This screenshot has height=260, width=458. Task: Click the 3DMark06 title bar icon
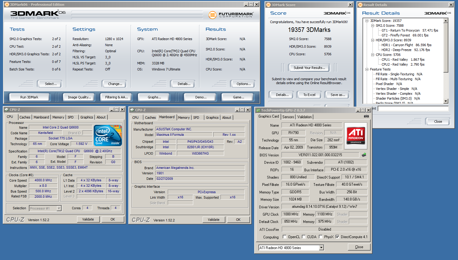(7, 5)
